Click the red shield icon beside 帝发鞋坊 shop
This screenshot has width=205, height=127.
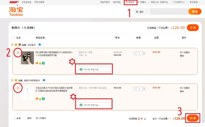(20, 45)
